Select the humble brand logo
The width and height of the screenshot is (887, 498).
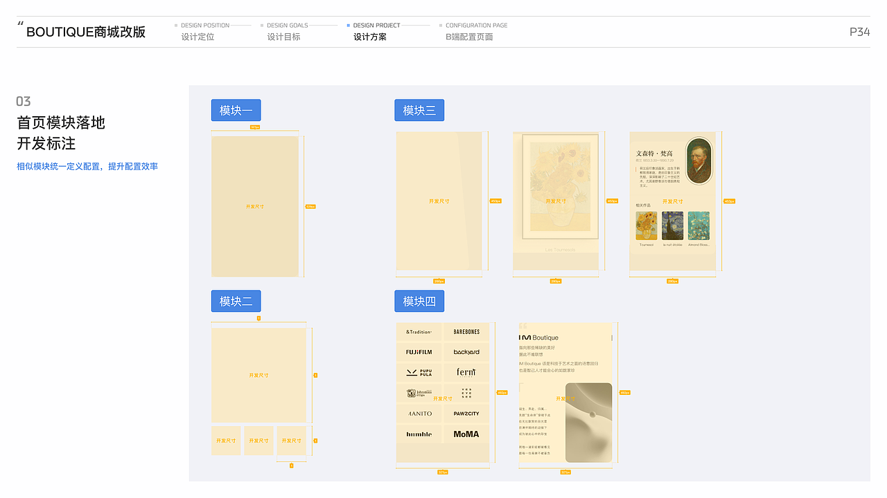pyautogui.click(x=419, y=434)
